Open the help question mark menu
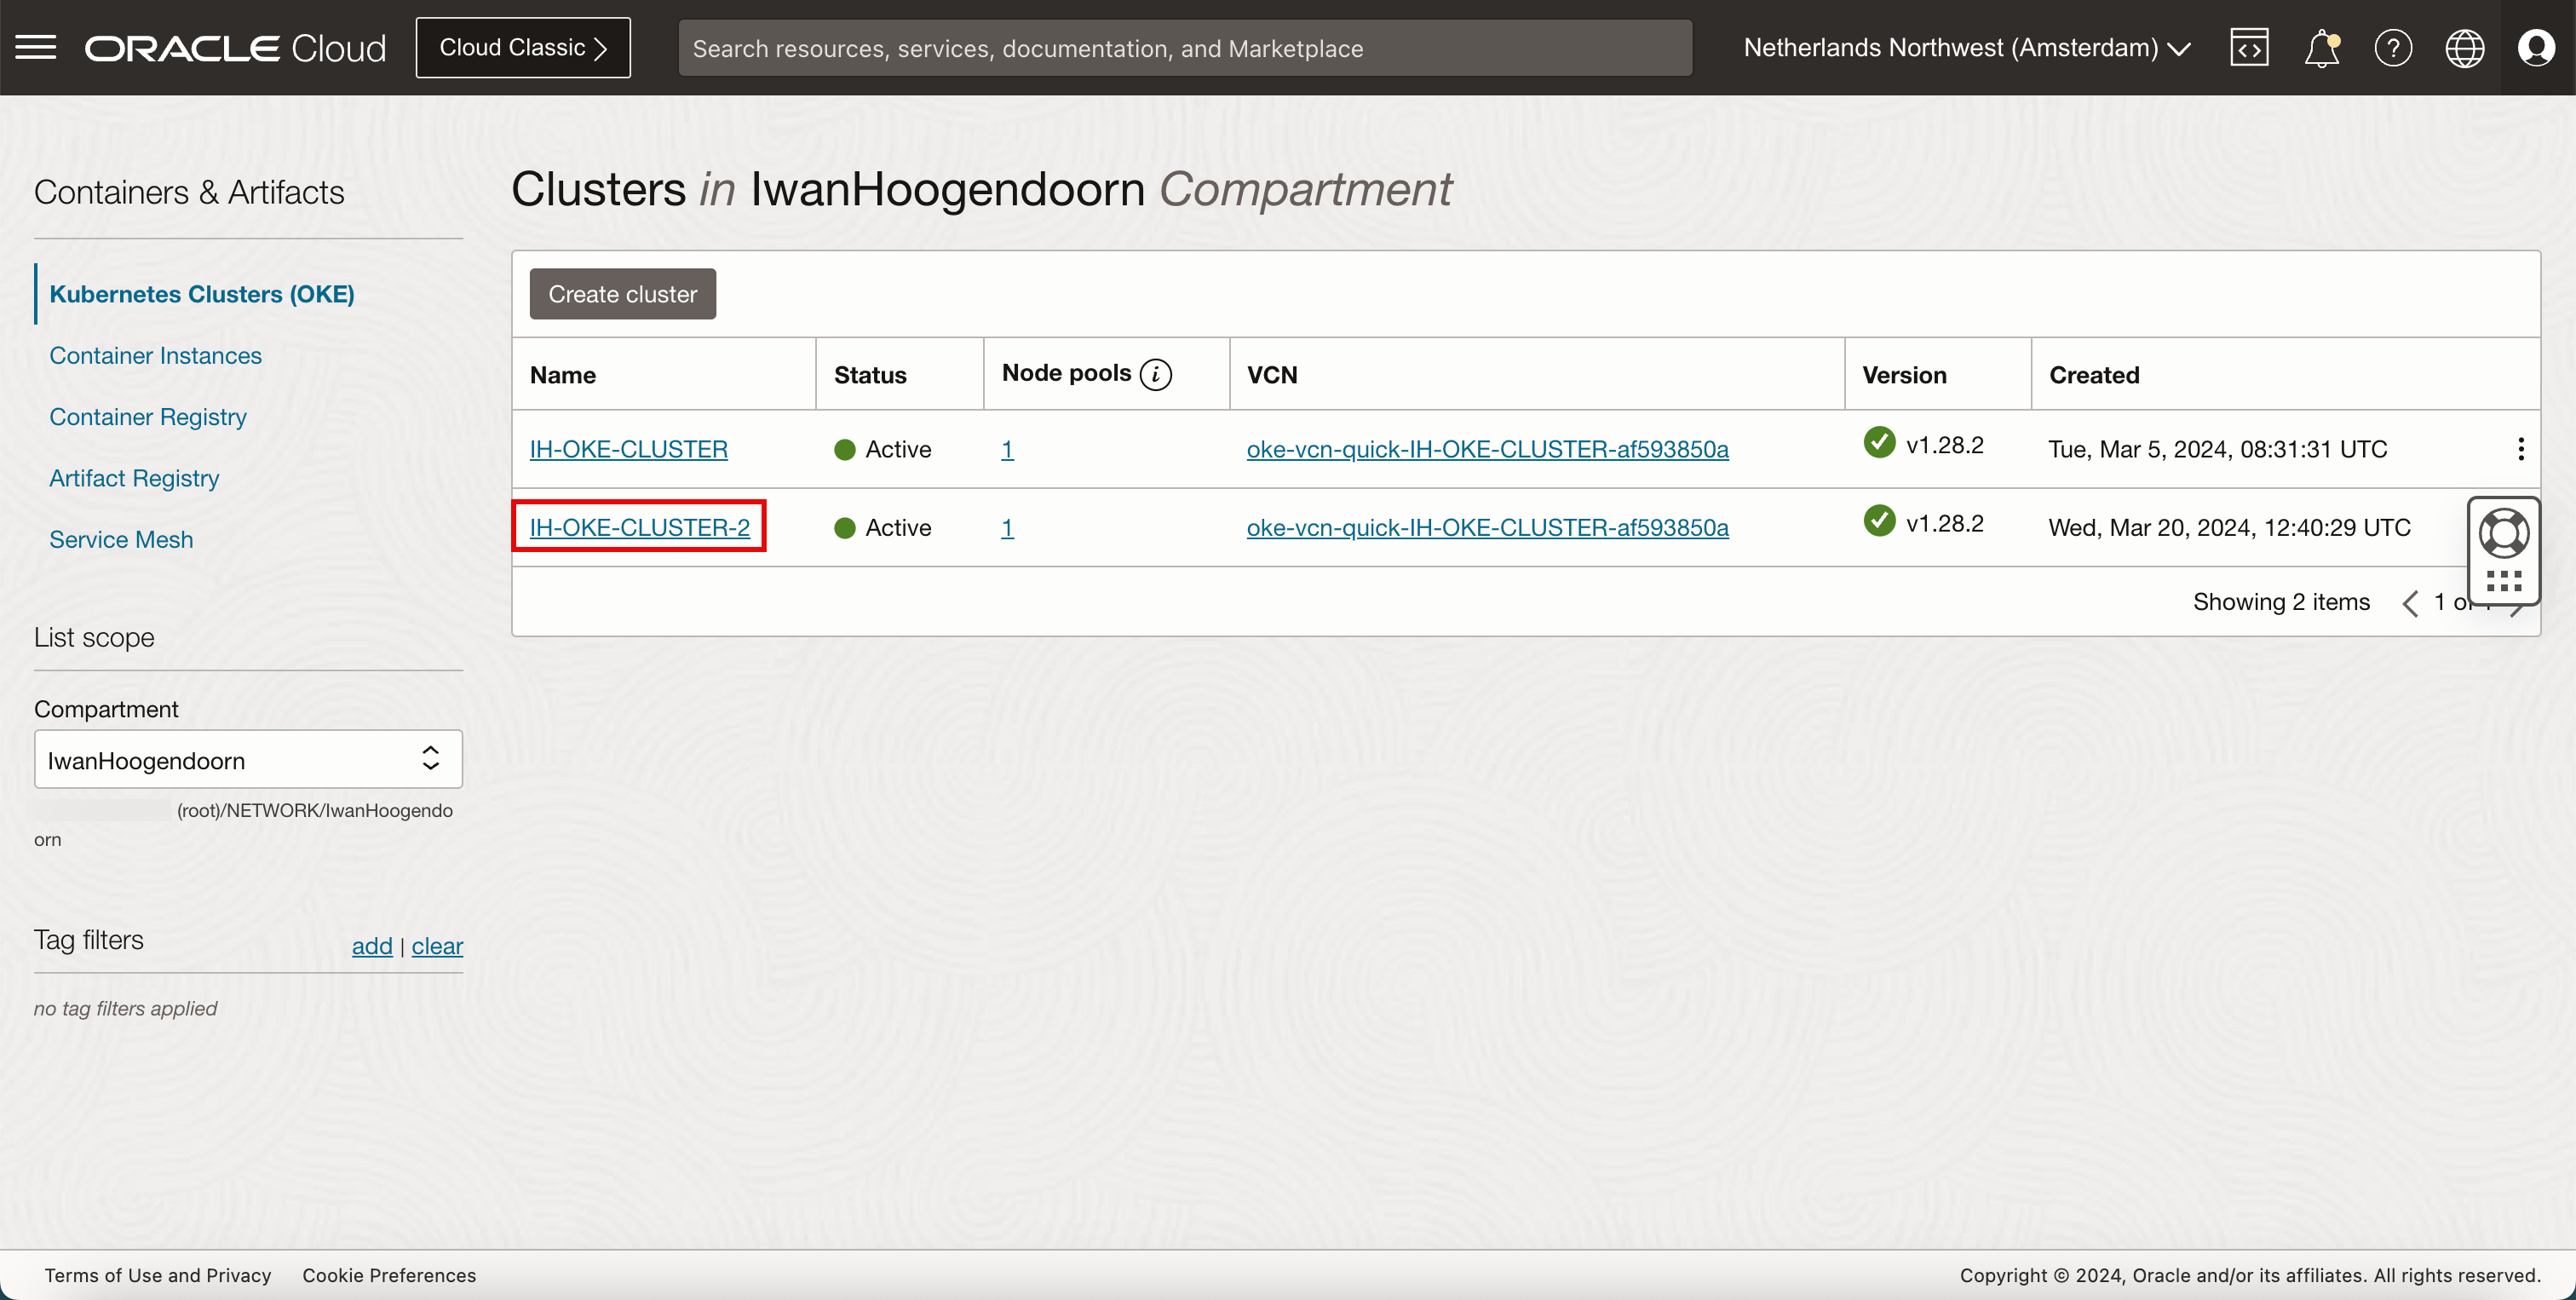 click(x=2393, y=47)
